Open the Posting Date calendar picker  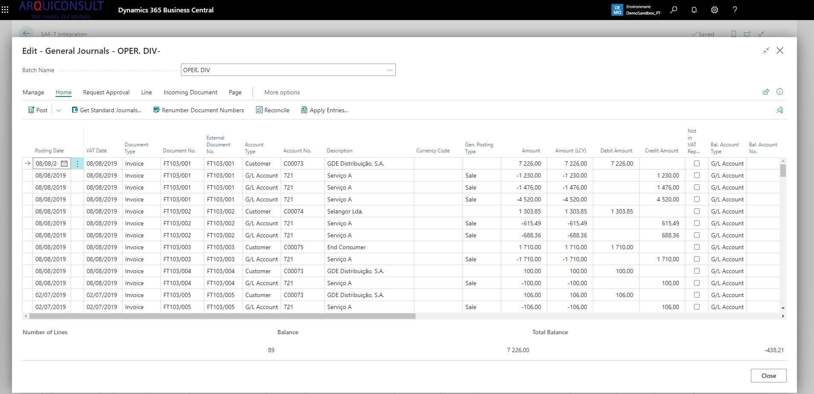point(64,163)
